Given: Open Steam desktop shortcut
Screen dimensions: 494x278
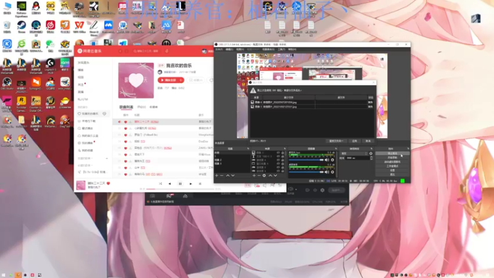Looking at the screenshot, I should pyautogui.click(x=22, y=27).
